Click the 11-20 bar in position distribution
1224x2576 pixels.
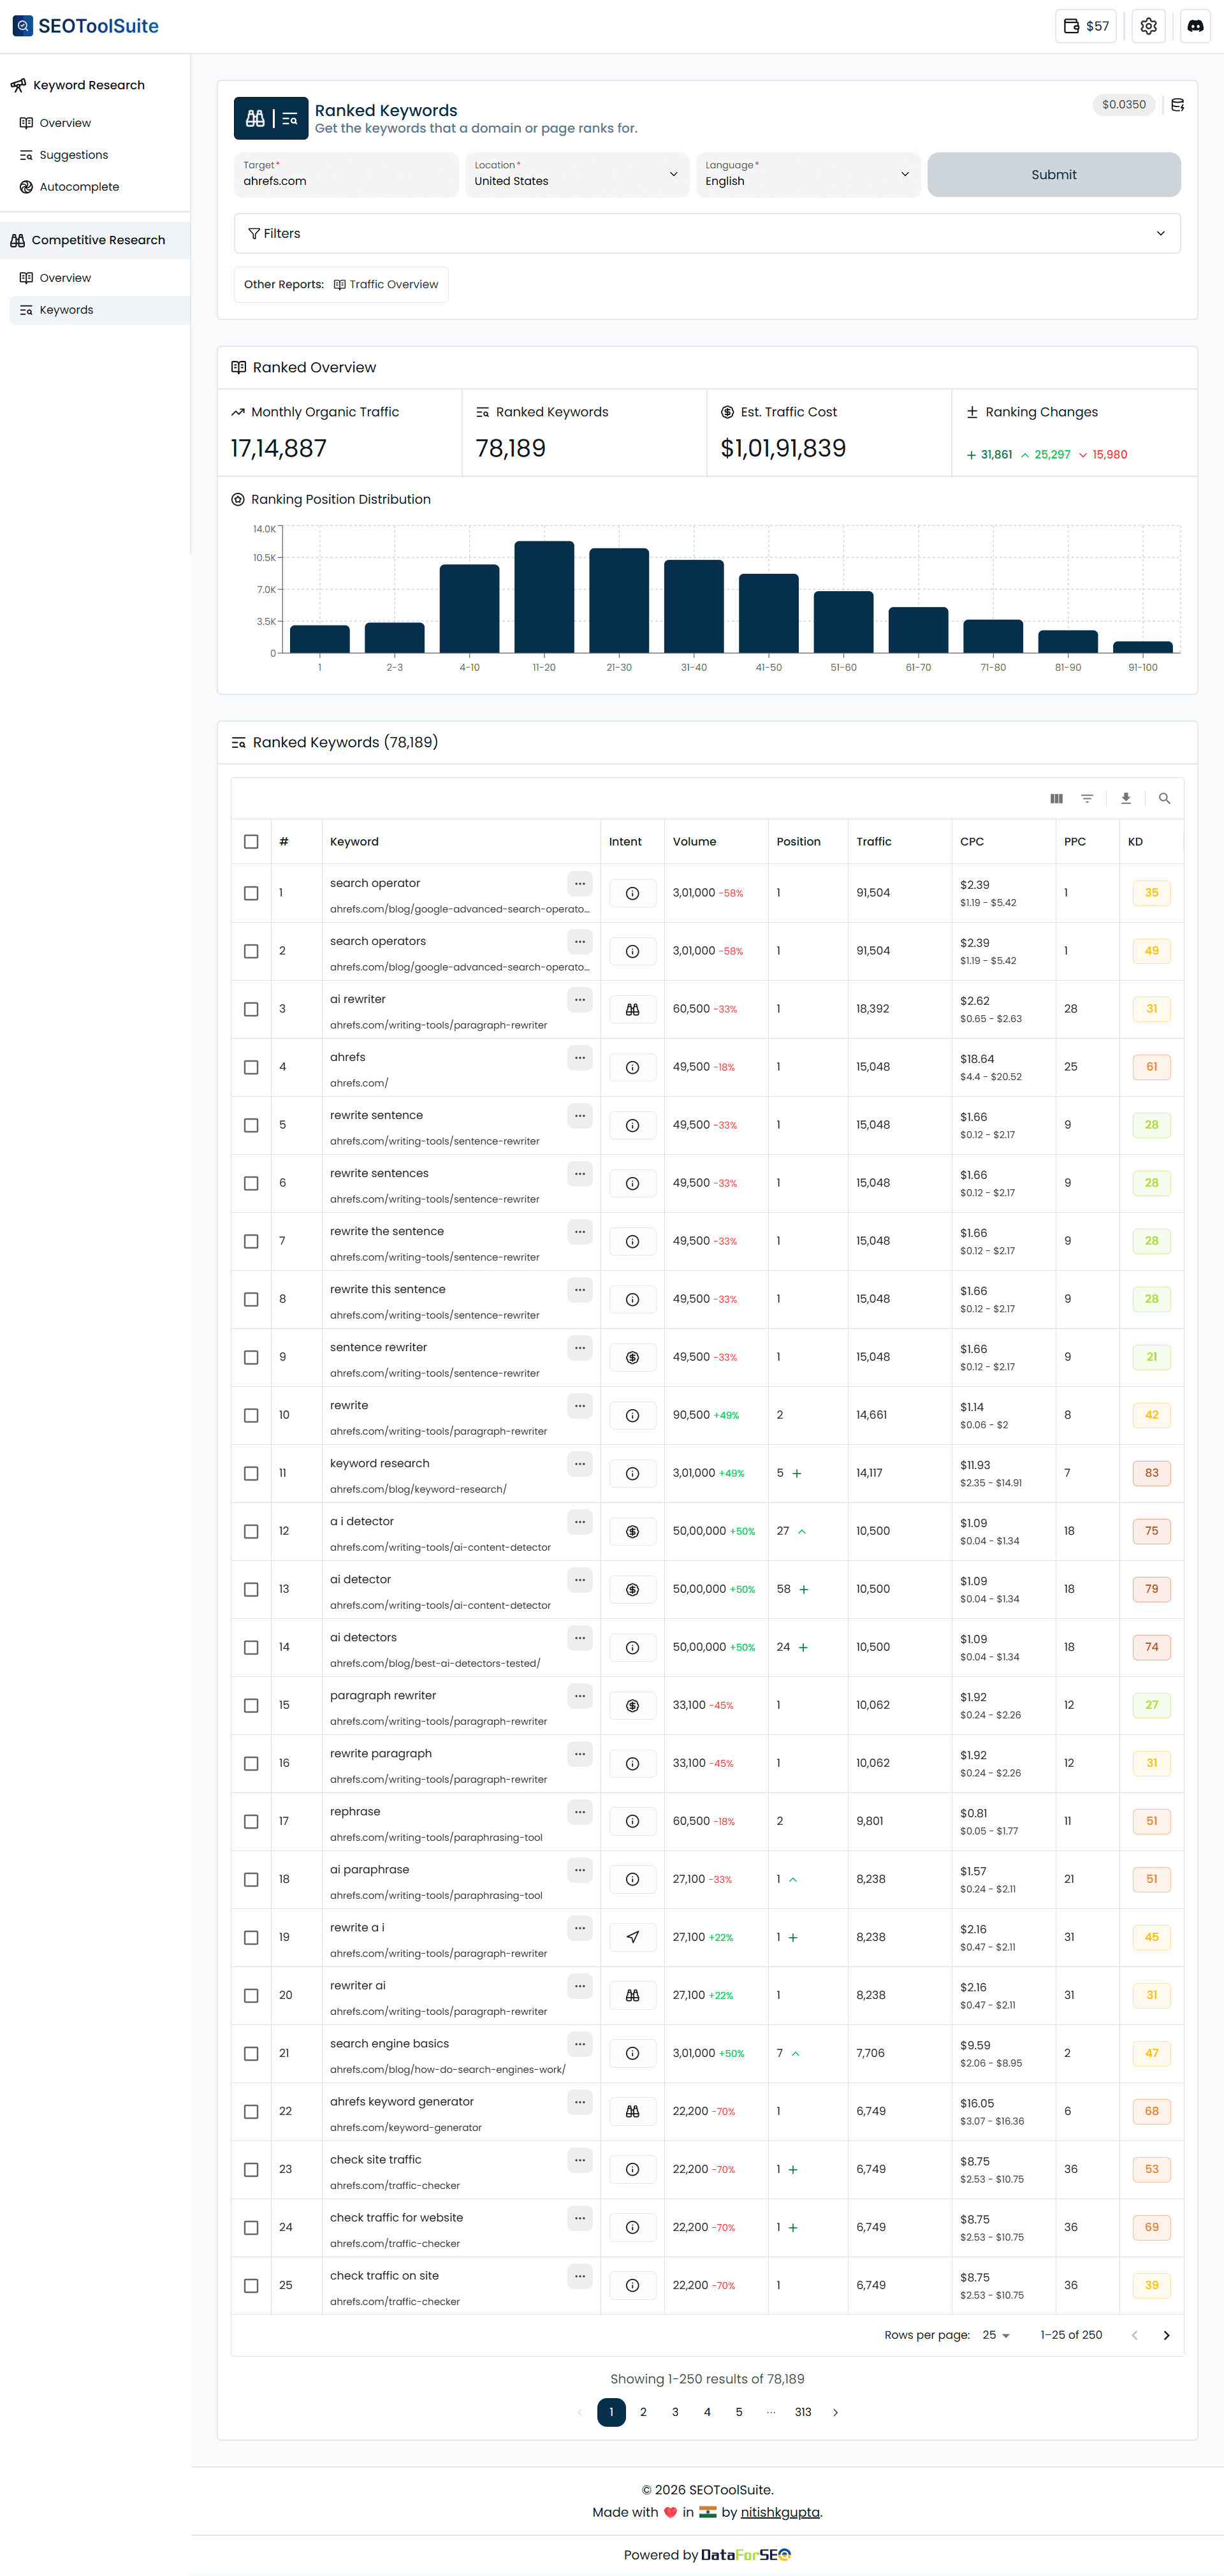[x=544, y=597]
